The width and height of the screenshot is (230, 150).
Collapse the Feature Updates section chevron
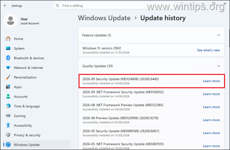tap(219, 35)
